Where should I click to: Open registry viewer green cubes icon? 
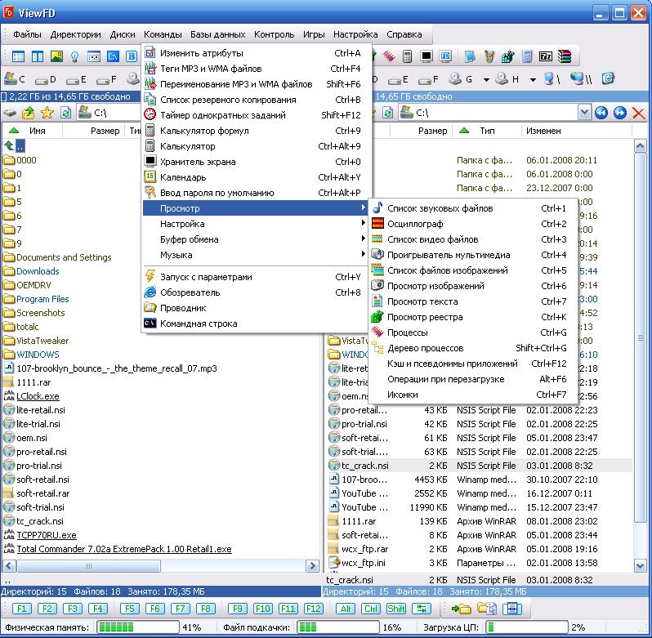(x=507, y=56)
